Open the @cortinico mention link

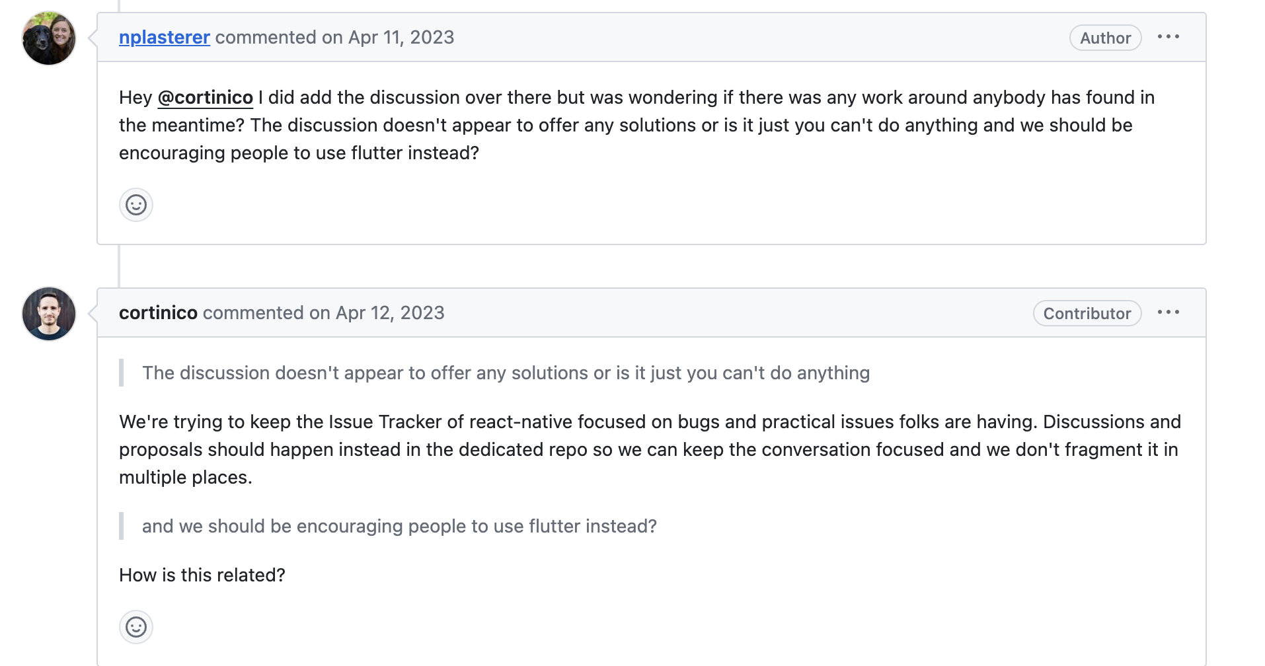[x=206, y=97]
